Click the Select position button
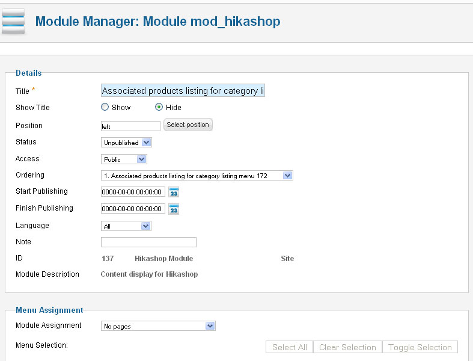473x361 pixels. click(188, 125)
